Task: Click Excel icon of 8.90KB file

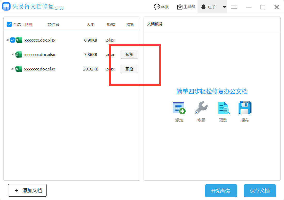Action: [x=19, y=40]
